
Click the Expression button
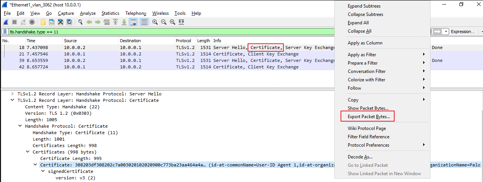[x=462, y=32]
